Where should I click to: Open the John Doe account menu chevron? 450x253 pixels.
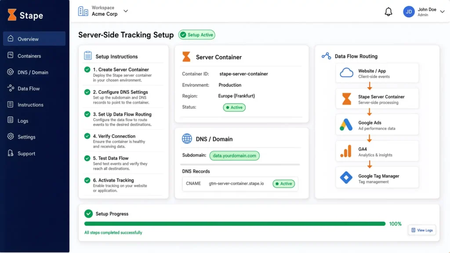click(442, 12)
